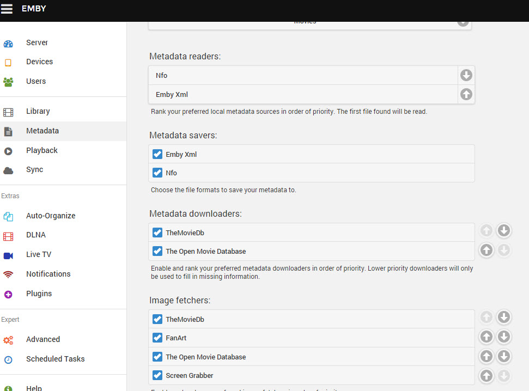The image size is (529, 391).
Task: Click the Plugins plus icon
Action: [8, 294]
